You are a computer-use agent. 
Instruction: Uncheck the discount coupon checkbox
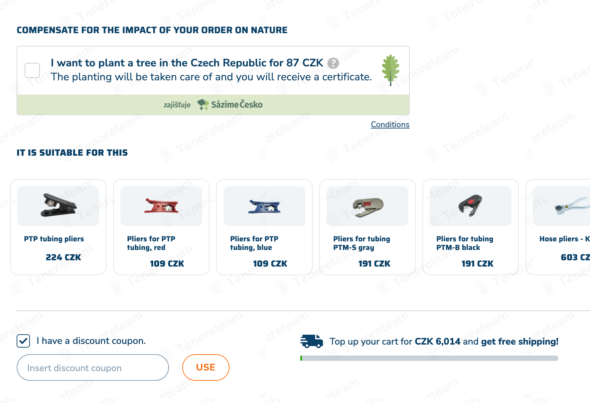click(x=23, y=341)
